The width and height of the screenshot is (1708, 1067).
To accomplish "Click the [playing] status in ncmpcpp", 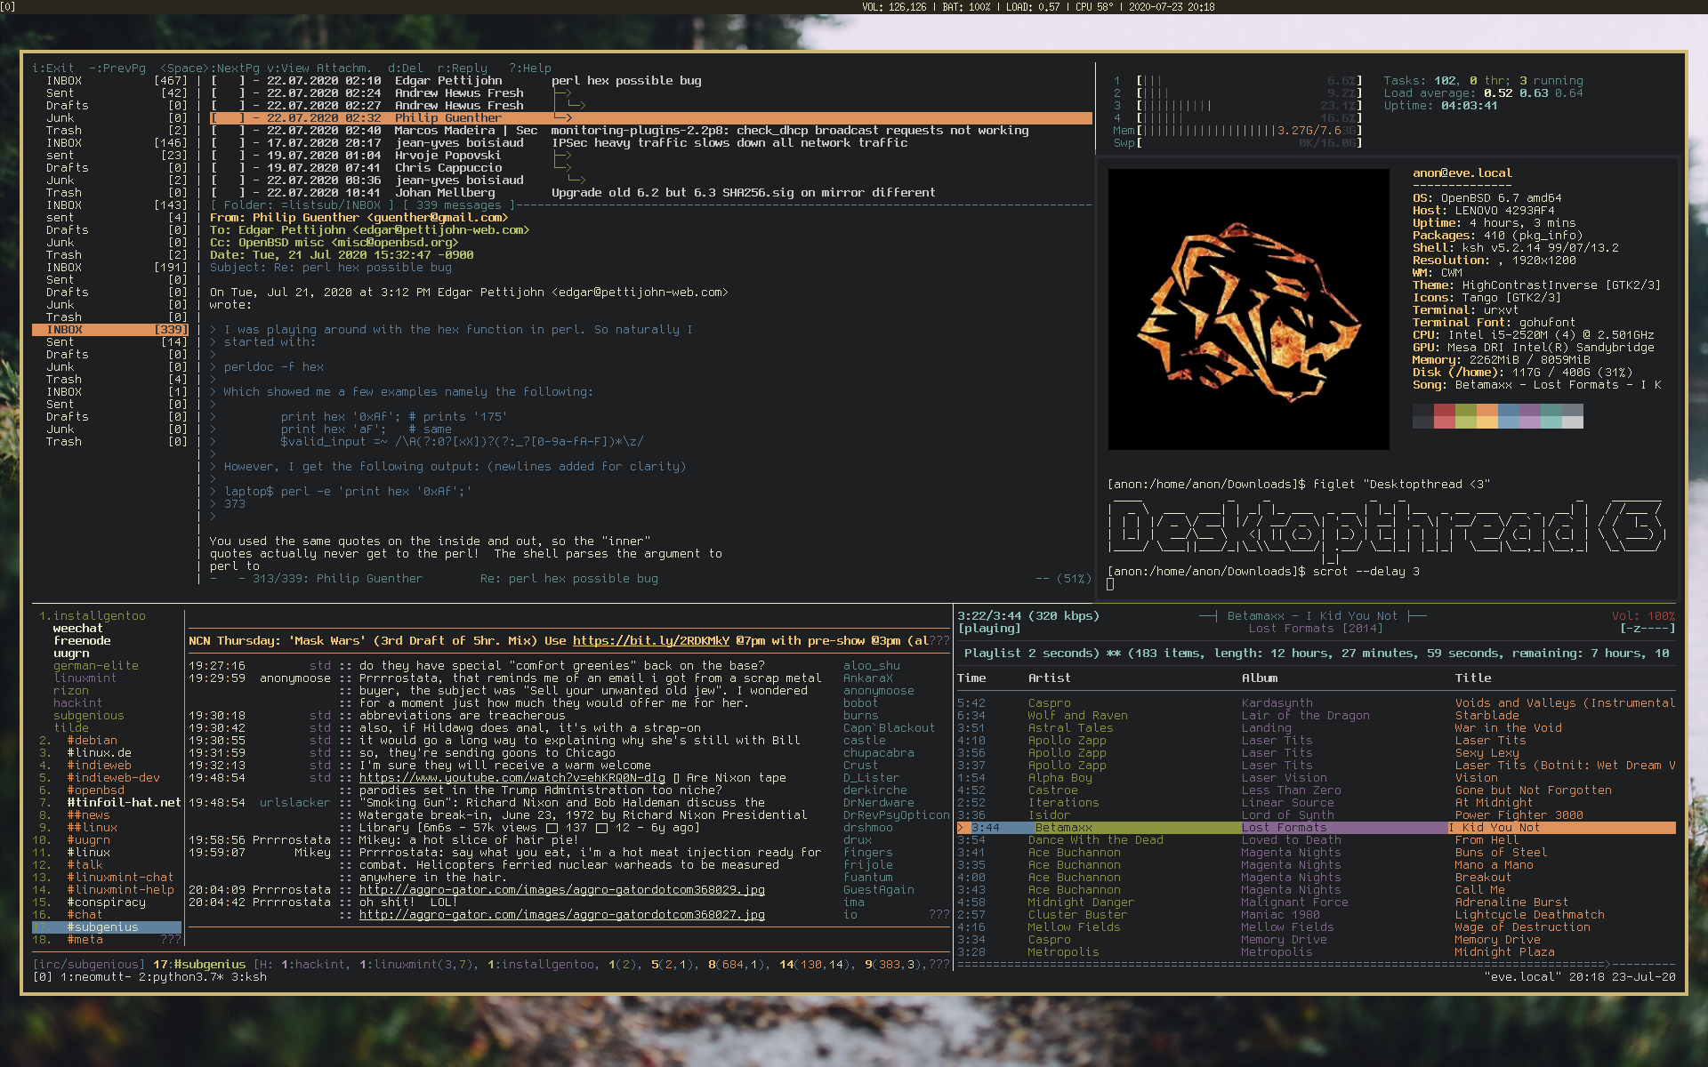I will (989, 628).
